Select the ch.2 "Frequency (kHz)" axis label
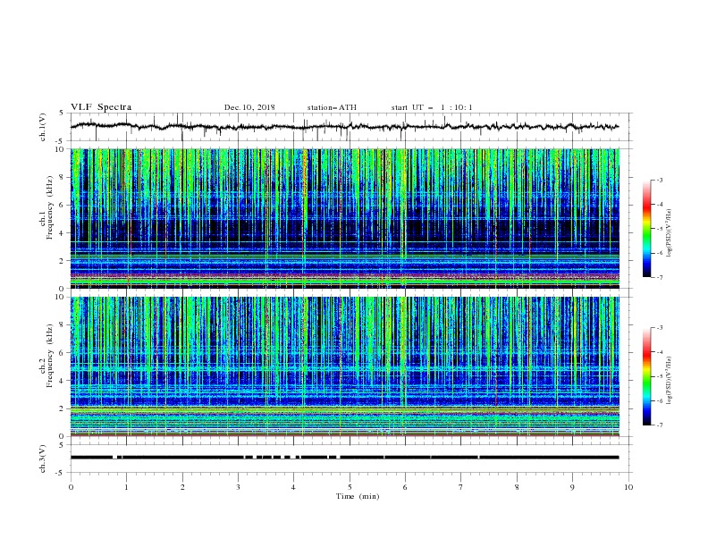 coord(50,356)
